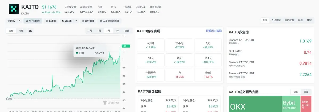Click the KAITO成交额热力图 heading
The image size is (319, 112).
[244, 92]
